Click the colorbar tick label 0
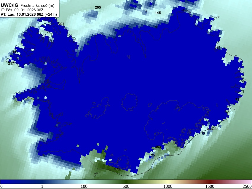The height and width of the screenshot is (189, 252). click(x=1, y=186)
